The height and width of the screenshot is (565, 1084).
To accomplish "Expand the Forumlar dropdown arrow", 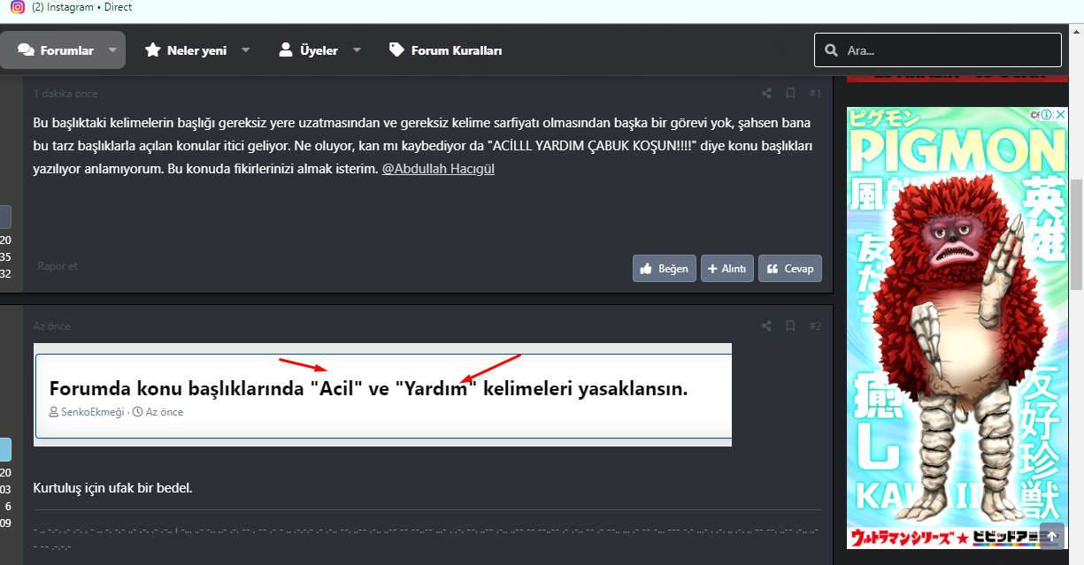I will [111, 50].
